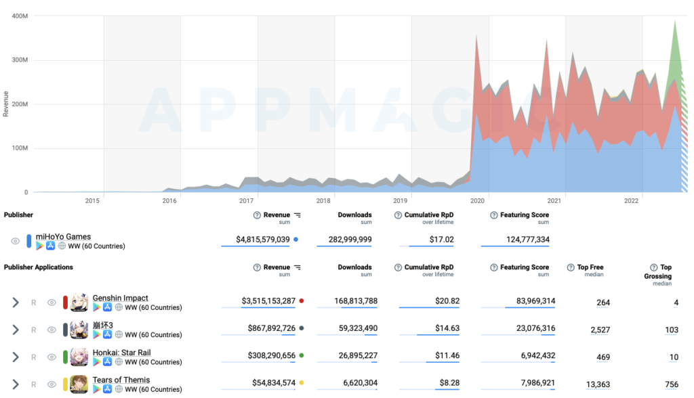Hide Genshin Impact using its eye icon

(52, 303)
